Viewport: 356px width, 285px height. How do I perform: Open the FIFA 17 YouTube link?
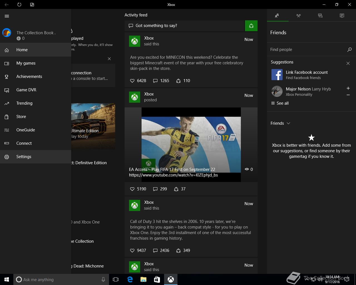(173, 175)
